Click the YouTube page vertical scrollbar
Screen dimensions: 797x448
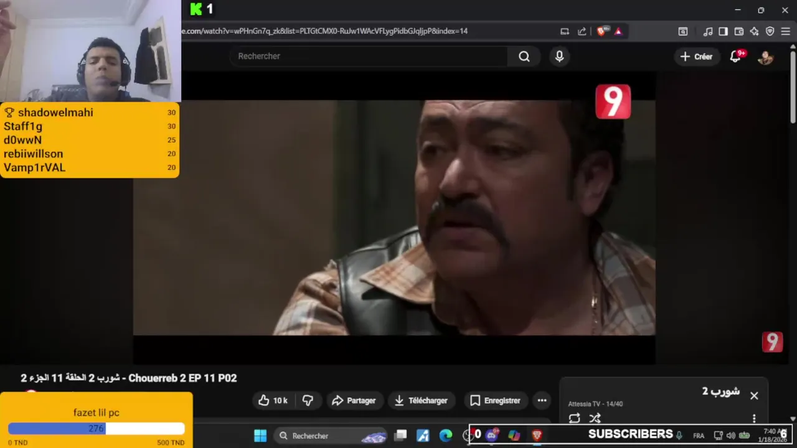pos(793,87)
